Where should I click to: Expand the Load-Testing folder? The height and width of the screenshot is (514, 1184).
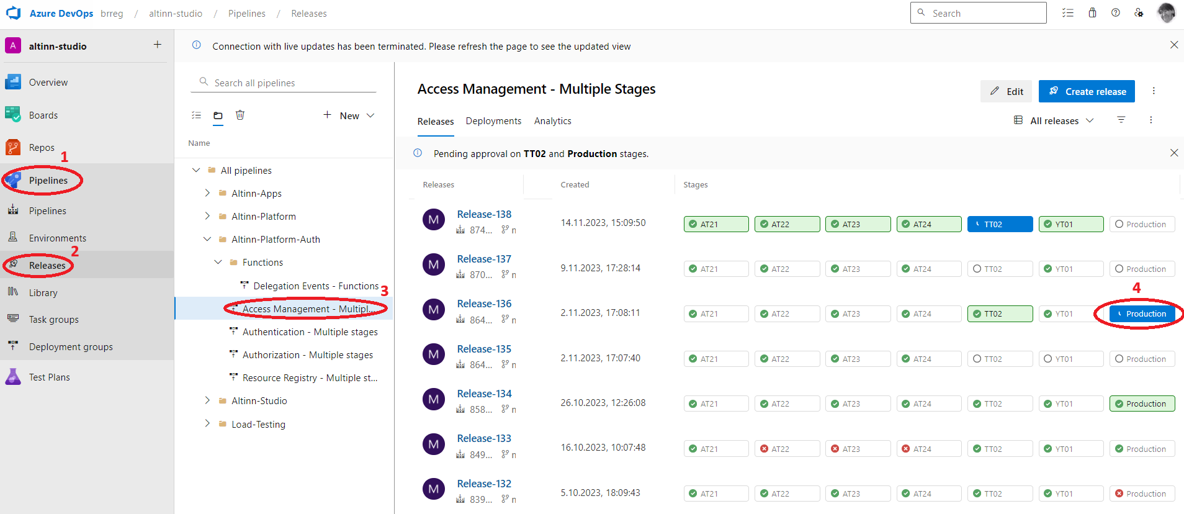click(207, 424)
